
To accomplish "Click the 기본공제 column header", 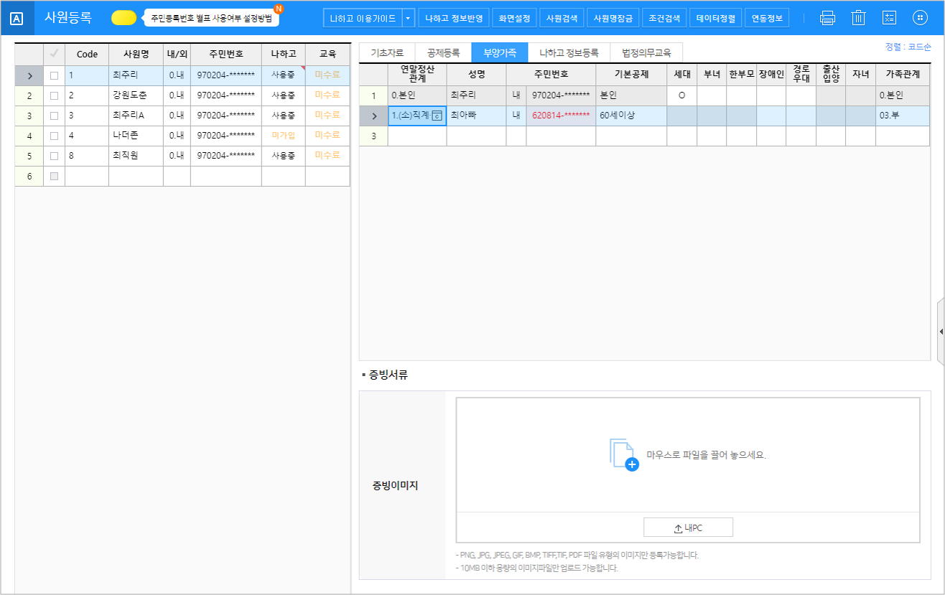I will tap(631, 74).
